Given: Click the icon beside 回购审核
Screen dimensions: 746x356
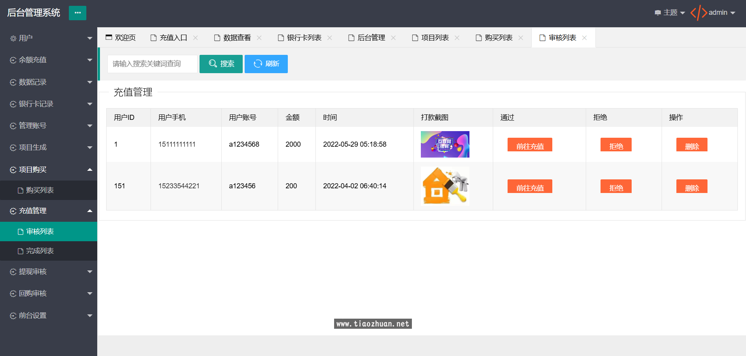Looking at the screenshot, I should click(x=13, y=293).
